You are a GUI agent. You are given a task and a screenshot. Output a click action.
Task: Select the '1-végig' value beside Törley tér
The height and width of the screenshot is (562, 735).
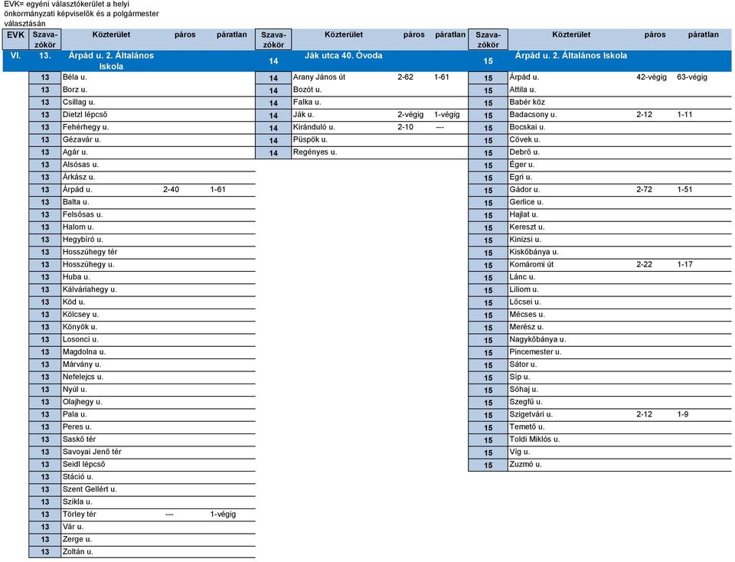[x=223, y=515]
